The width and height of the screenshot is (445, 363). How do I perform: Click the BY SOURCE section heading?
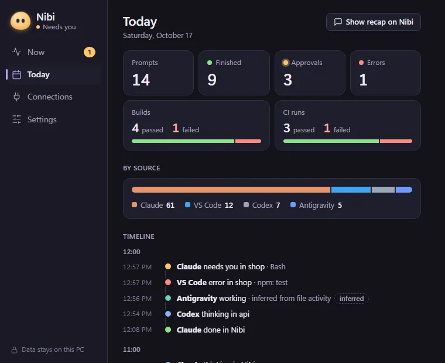(142, 168)
